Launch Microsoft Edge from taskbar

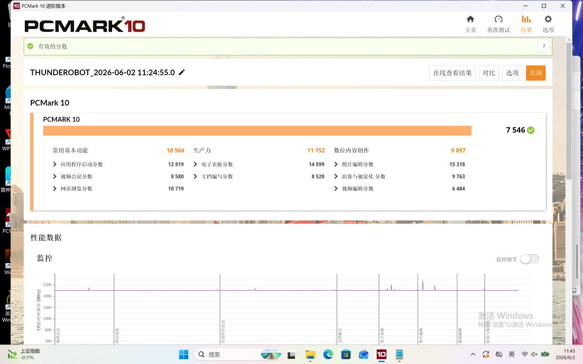(x=328, y=355)
